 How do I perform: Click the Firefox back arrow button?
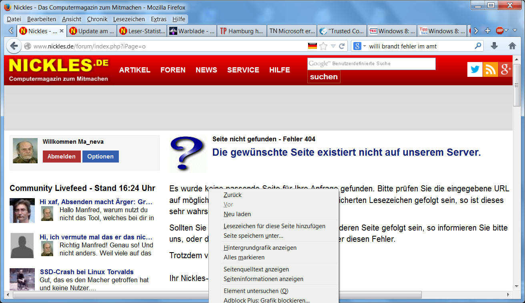tap(14, 46)
